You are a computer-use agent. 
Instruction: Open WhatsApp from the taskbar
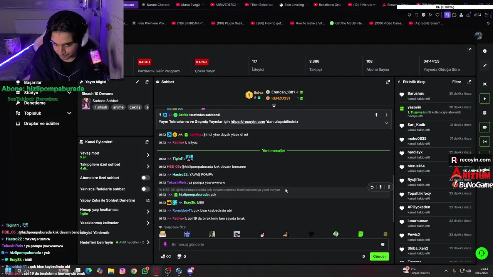[145, 271]
